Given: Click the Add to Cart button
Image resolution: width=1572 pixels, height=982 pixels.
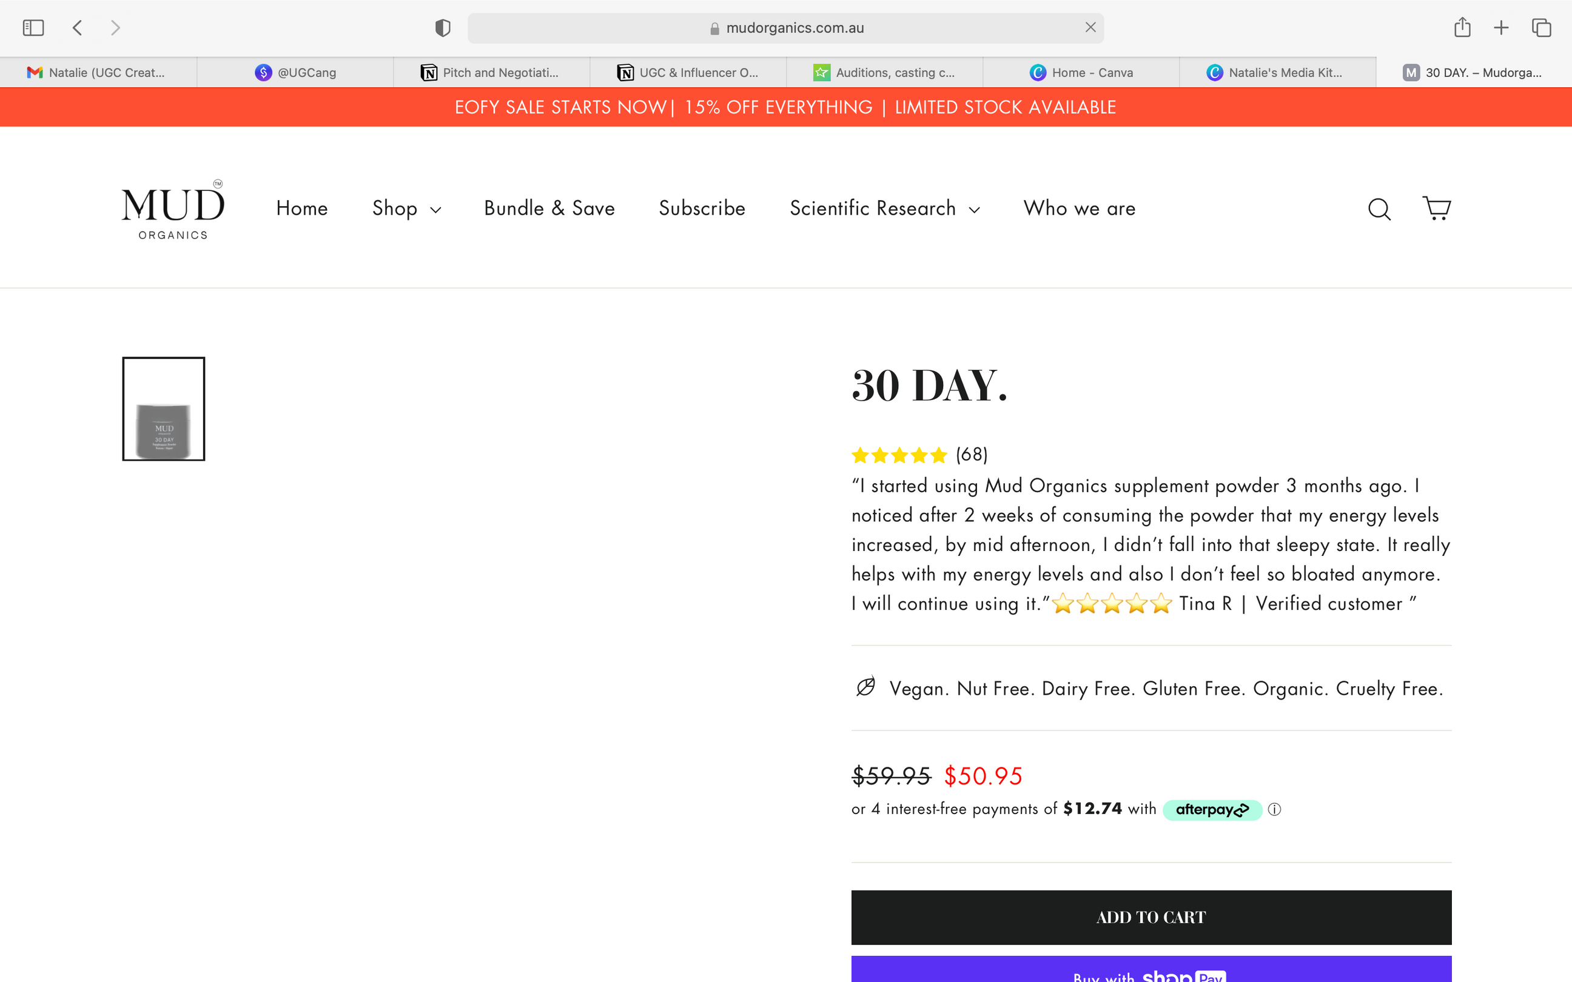Looking at the screenshot, I should tap(1151, 917).
